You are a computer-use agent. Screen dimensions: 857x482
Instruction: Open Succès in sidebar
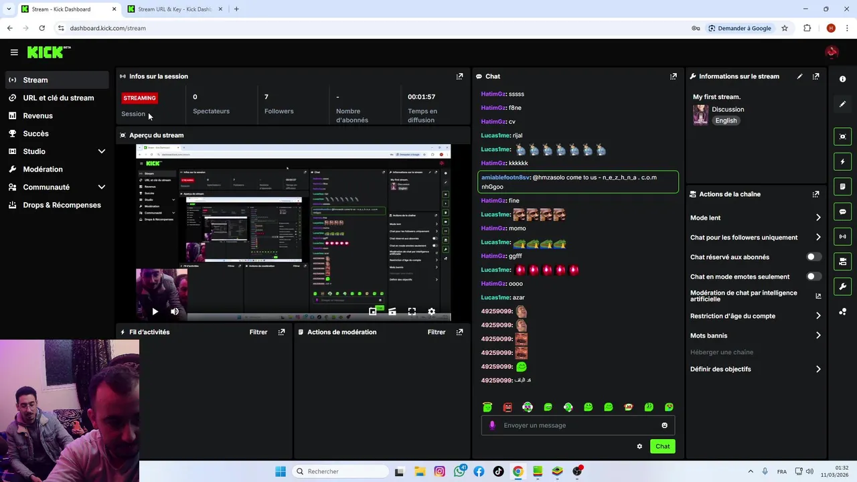(x=57, y=133)
